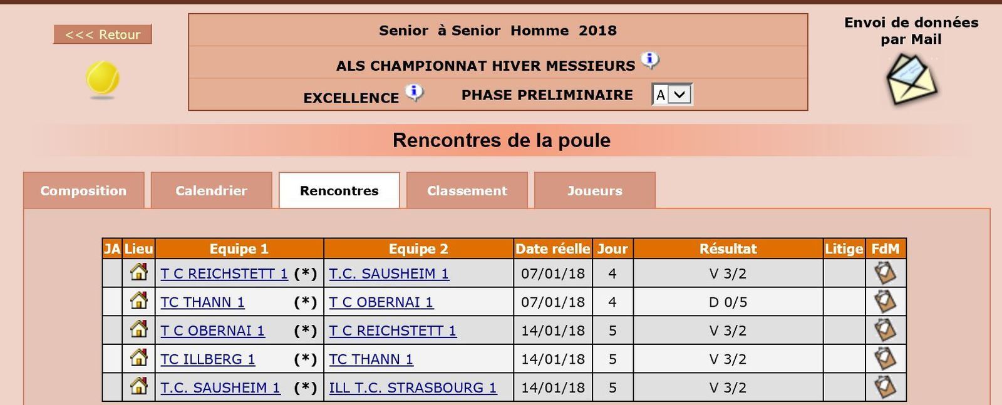Click house icon in TC ILLBERG 1 row
The image size is (1002, 405).
point(138,358)
